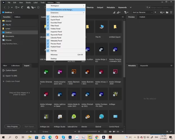Screen dimensions: 175x140
Task: Open the Sort by Filename dropdown
Action: pyautogui.click(x=143, y=12)
